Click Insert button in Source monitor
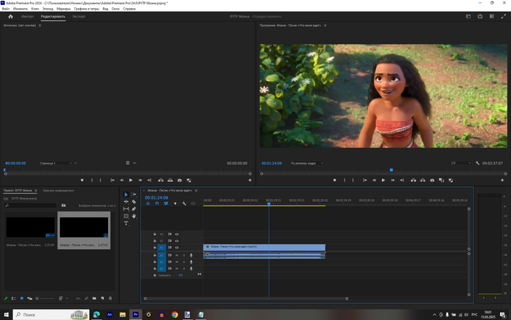Image resolution: width=511 pixels, height=320 pixels. 161,180
